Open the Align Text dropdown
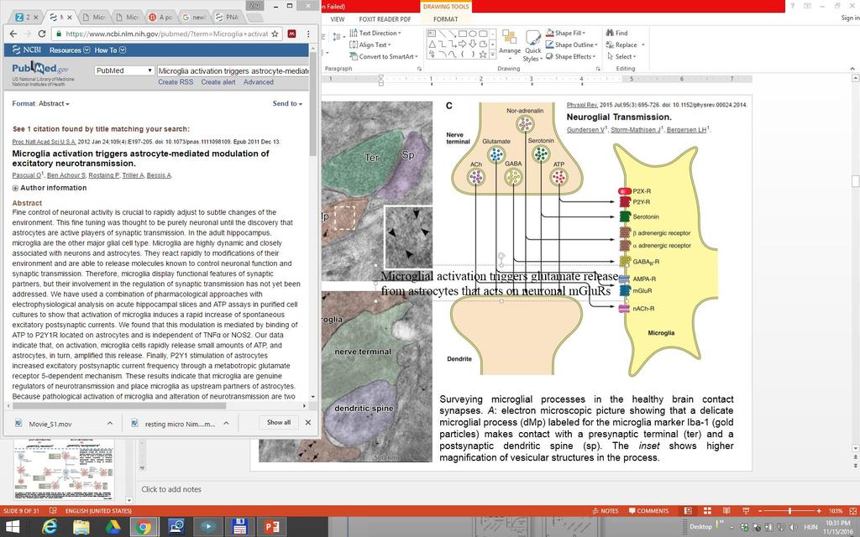 (x=370, y=45)
